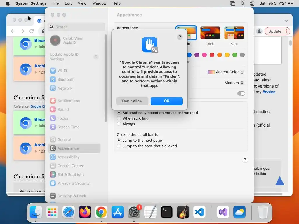Pick the red accent color

212,55
